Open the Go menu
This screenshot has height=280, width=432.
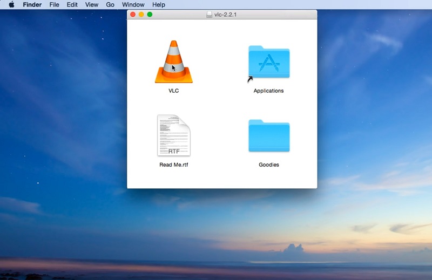point(110,4)
